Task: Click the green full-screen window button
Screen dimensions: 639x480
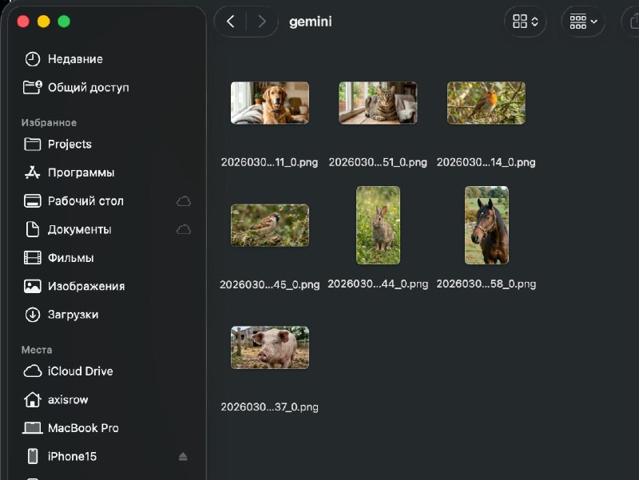Action: [64, 22]
